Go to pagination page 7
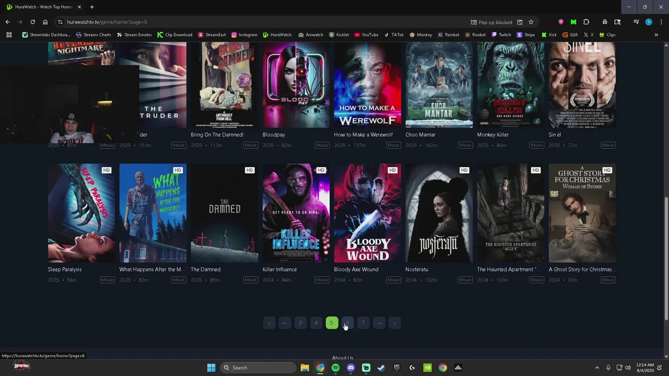The height and width of the screenshot is (376, 669). pos(363,323)
